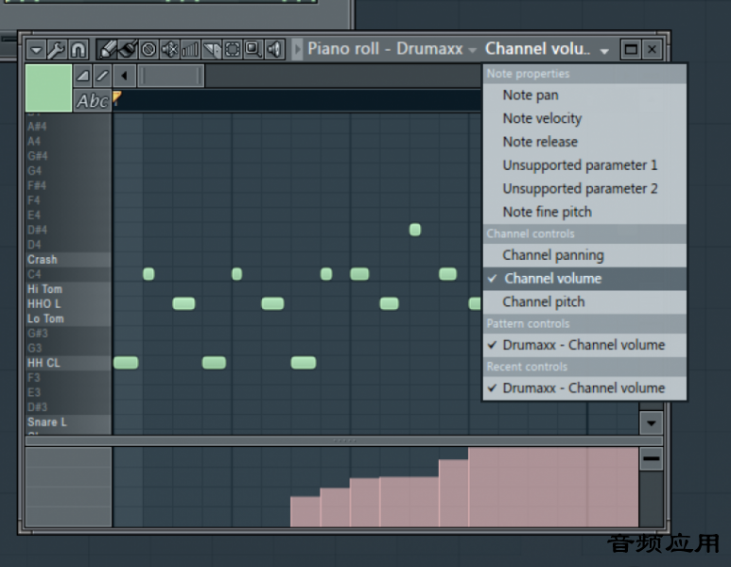Click the C4 key label
This screenshot has width=731, height=567.
click(34, 274)
